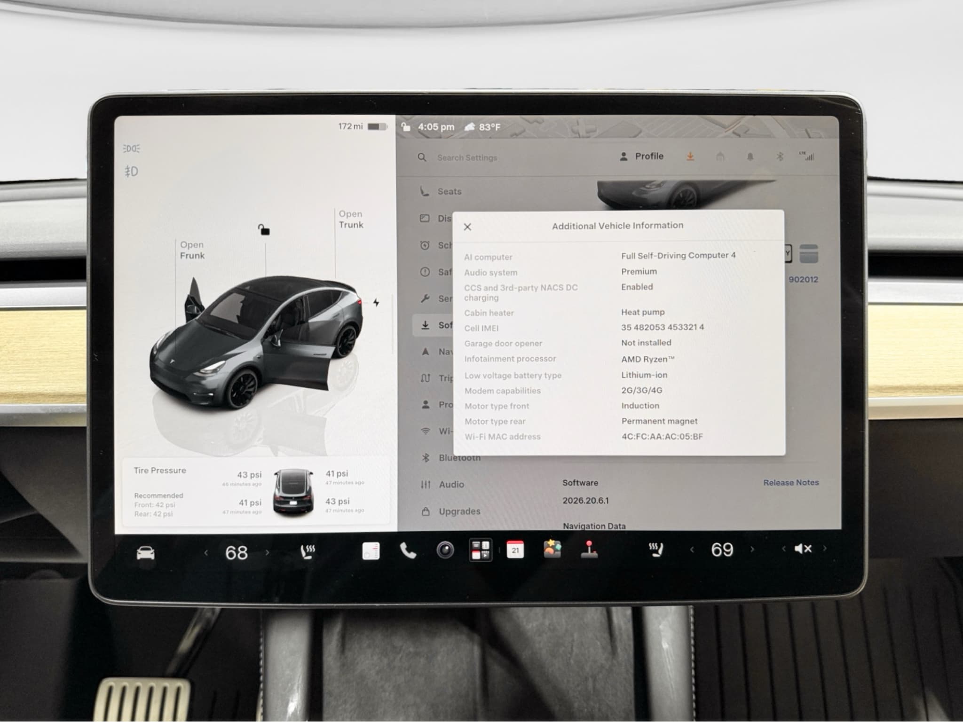
Task: Raise volume with right arrow
Action: (x=825, y=549)
